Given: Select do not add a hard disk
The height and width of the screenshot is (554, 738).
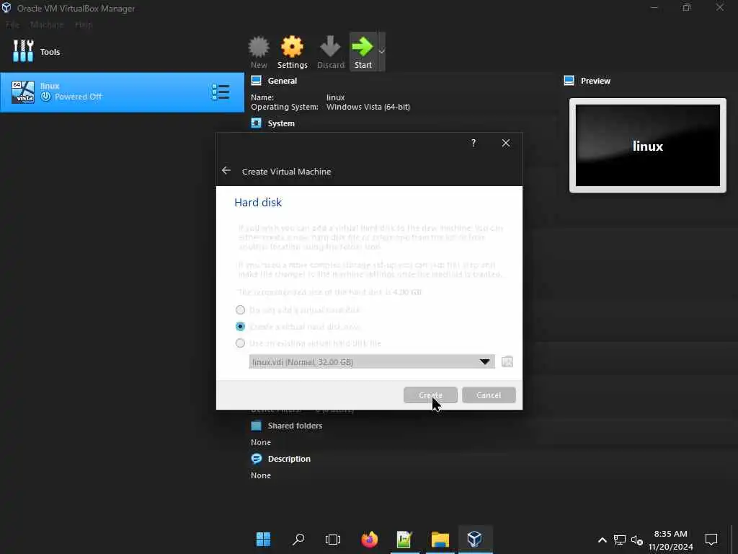Looking at the screenshot, I should tap(241, 310).
